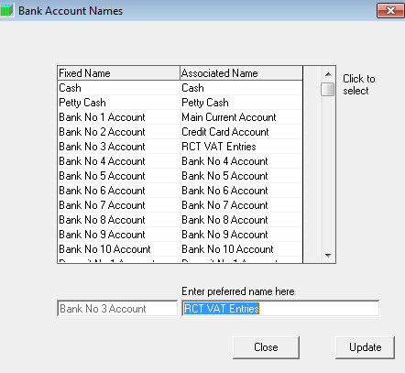This screenshot has width=405, height=373.
Task: Click the greyed Bank No 3 Account field
Action: tap(117, 308)
